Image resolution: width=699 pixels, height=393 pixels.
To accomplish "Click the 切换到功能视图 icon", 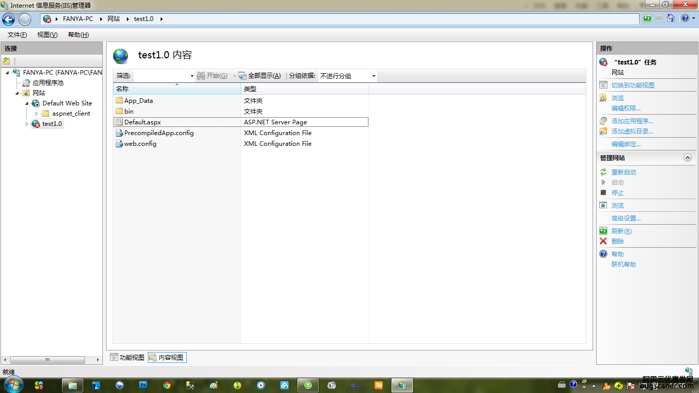I will [x=603, y=85].
